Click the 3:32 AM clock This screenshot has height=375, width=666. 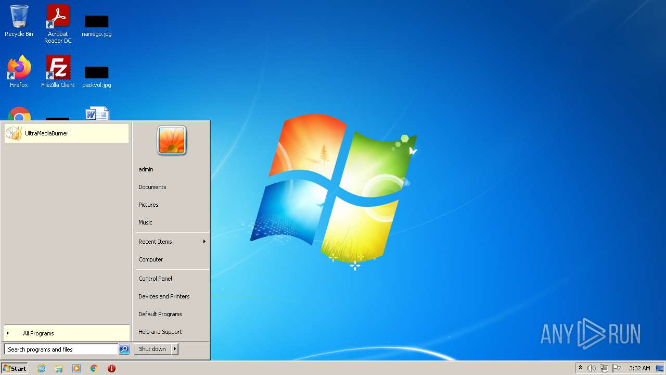[639, 368]
